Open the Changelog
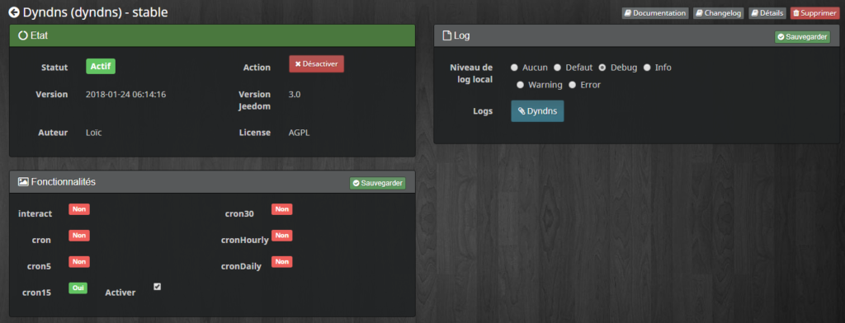This screenshot has height=323, width=845. click(x=719, y=13)
